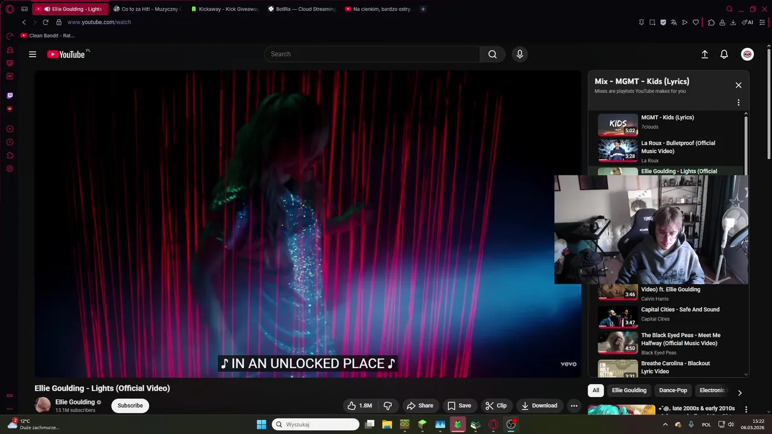Viewport: 772px width, 434px height.
Task: Close the mix playlist panel
Action: click(x=738, y=85)
